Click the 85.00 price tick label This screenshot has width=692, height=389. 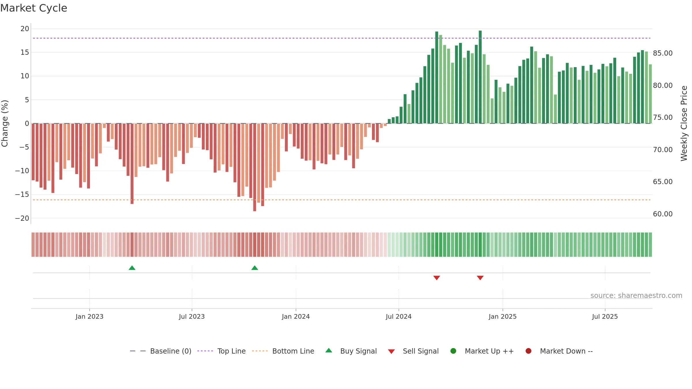pyautogui.click(x=663, y=53)
